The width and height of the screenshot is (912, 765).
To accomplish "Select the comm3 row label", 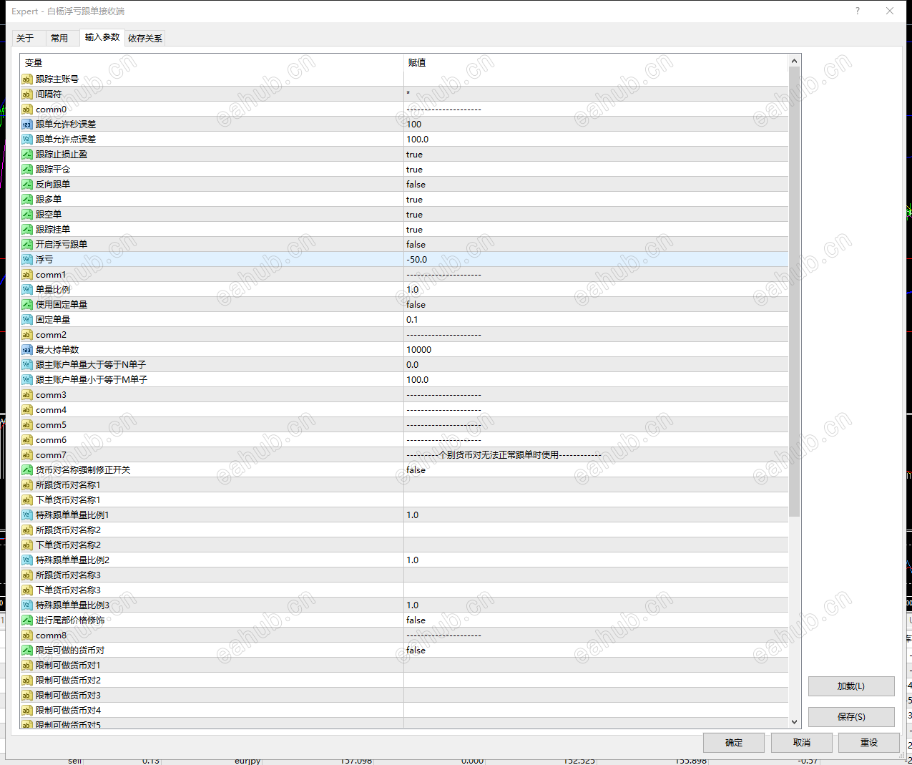I will (x=52, y=395).
